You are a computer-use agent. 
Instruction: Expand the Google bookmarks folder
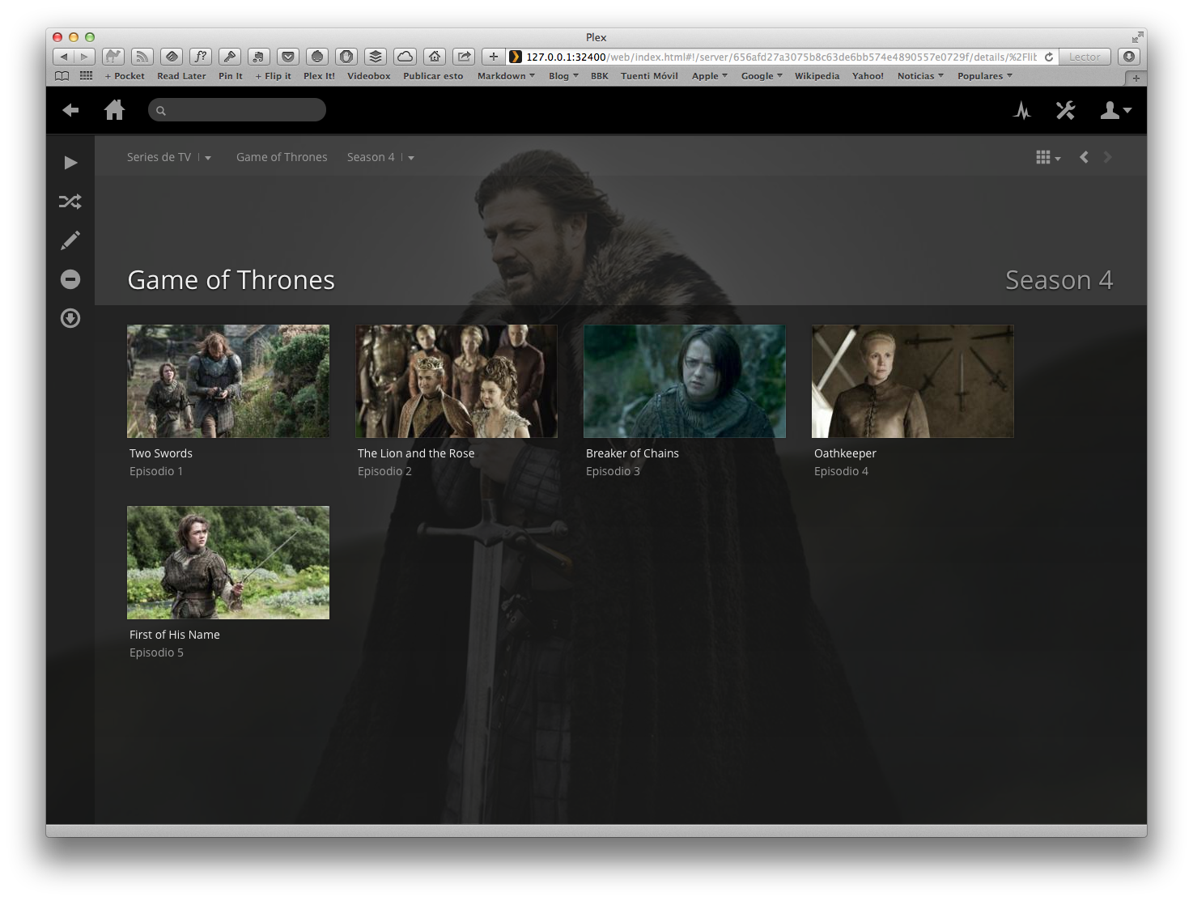click(762, 76)
